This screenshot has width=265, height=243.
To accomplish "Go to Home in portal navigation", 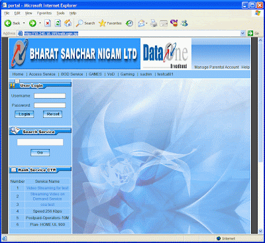I will click(18, 74).
